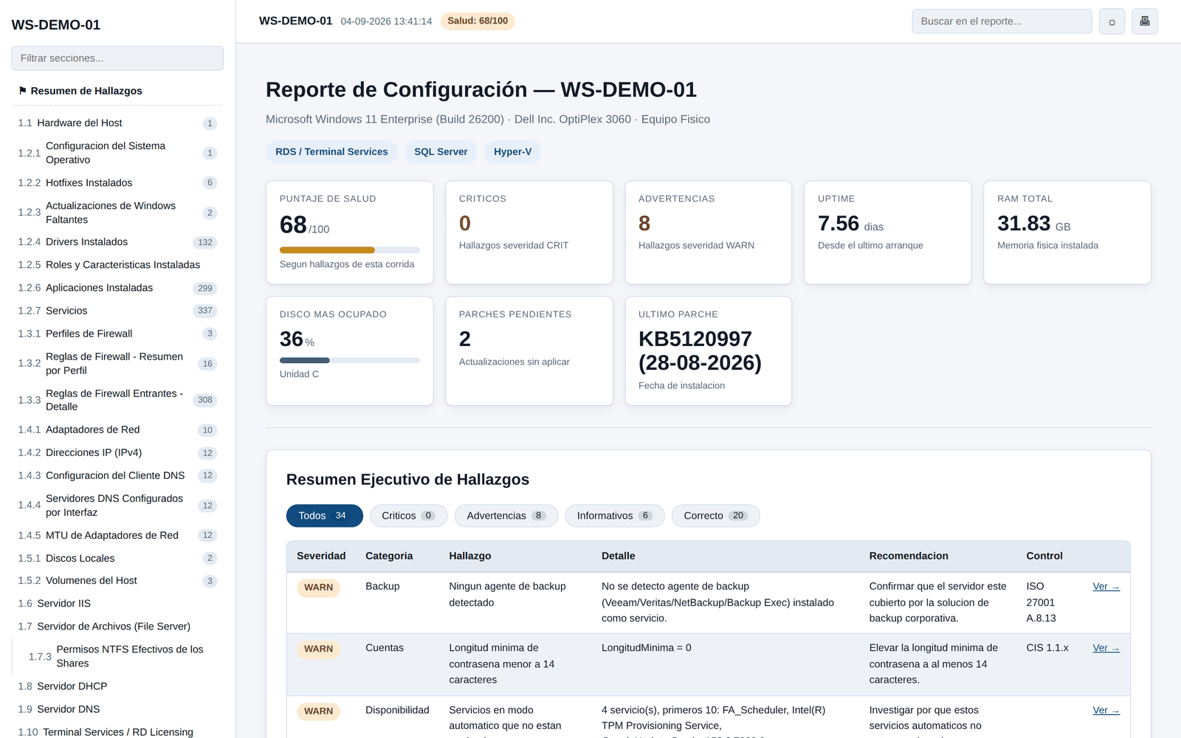Switch to the Advertencias filter tab
The width and height of the screenshot is (1181, 738).
tap(506, 516)
